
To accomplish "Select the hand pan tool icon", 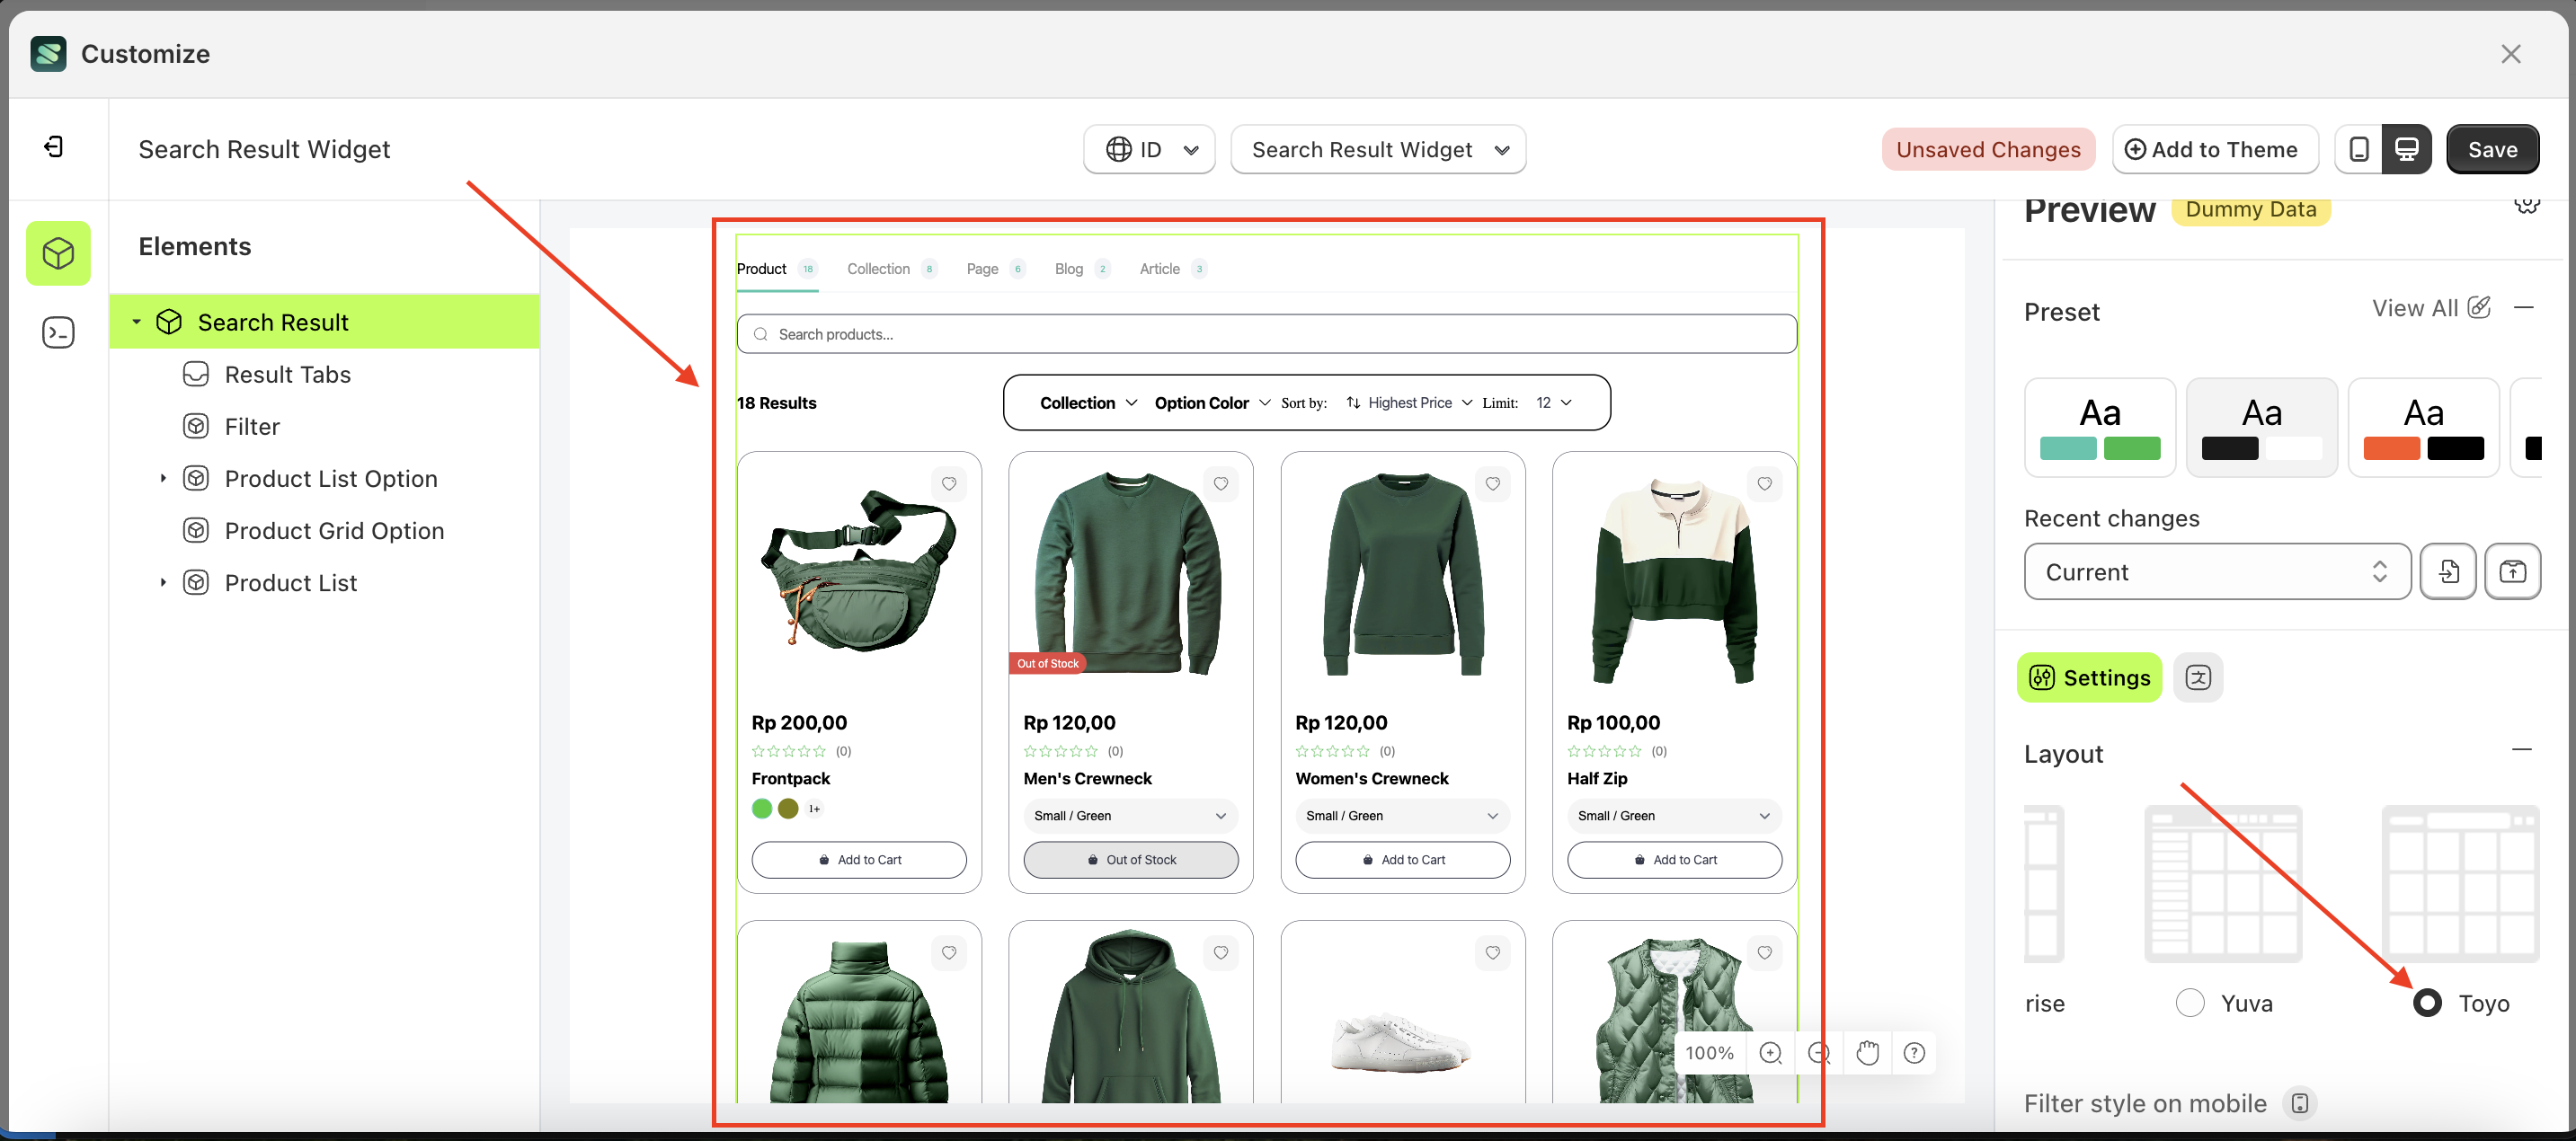I will [x=1867, y=1053].
